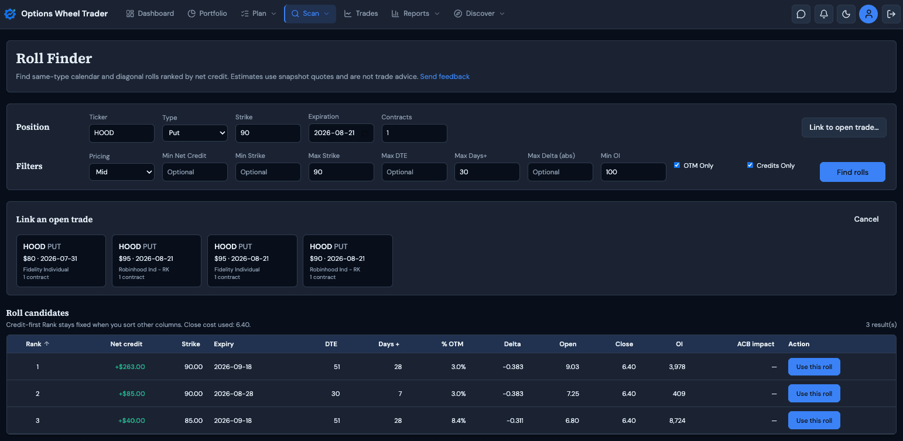Click the Max Delta (abs) field
The height and width of the screenshot is (441, 903).
tap(560, 172)
